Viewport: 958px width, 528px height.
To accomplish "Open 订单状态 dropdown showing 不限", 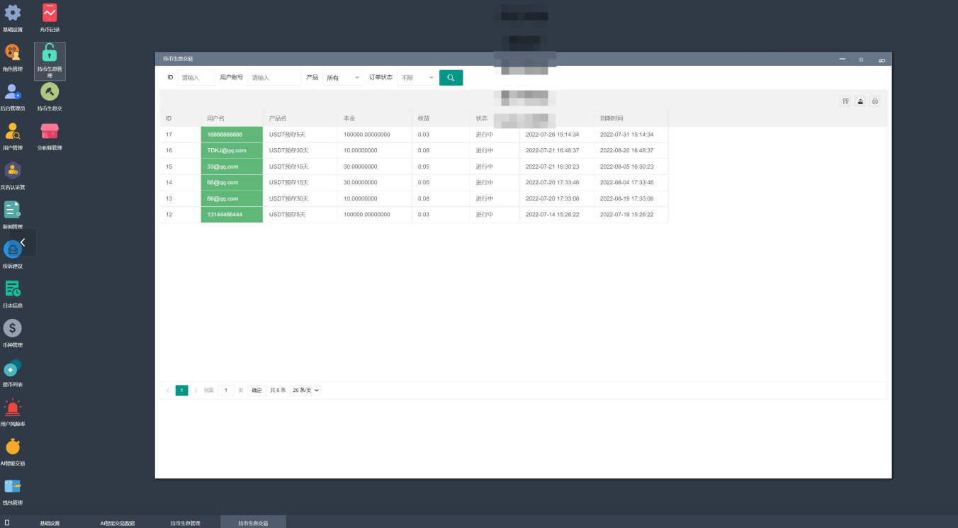I will [417, 78].
